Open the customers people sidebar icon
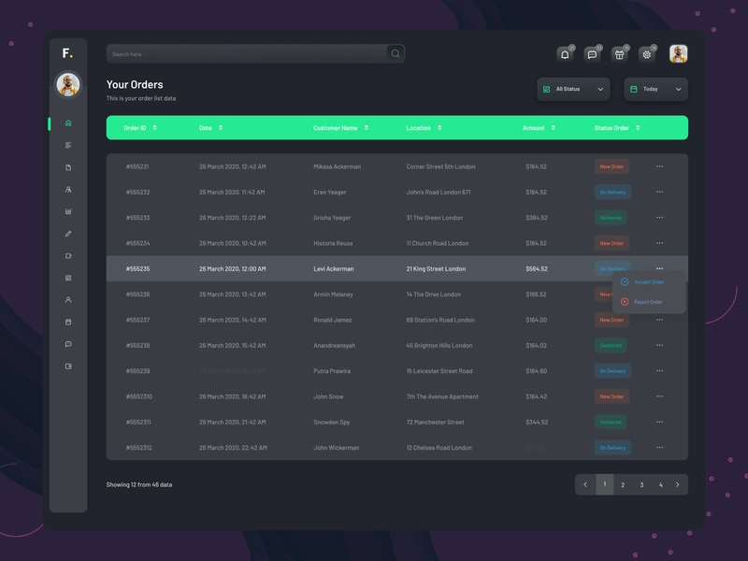Viewport: 748px width, 561px height. coord(68,190)
